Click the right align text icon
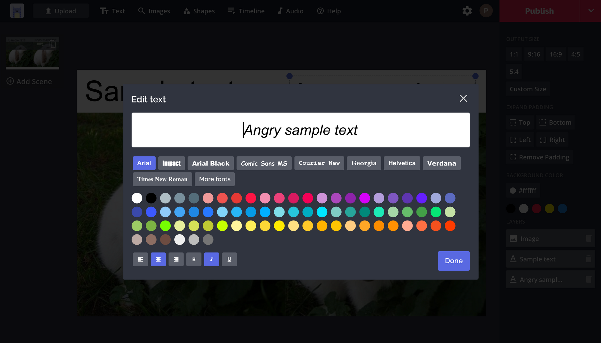The image size is (601, 343). coord(176,259)
